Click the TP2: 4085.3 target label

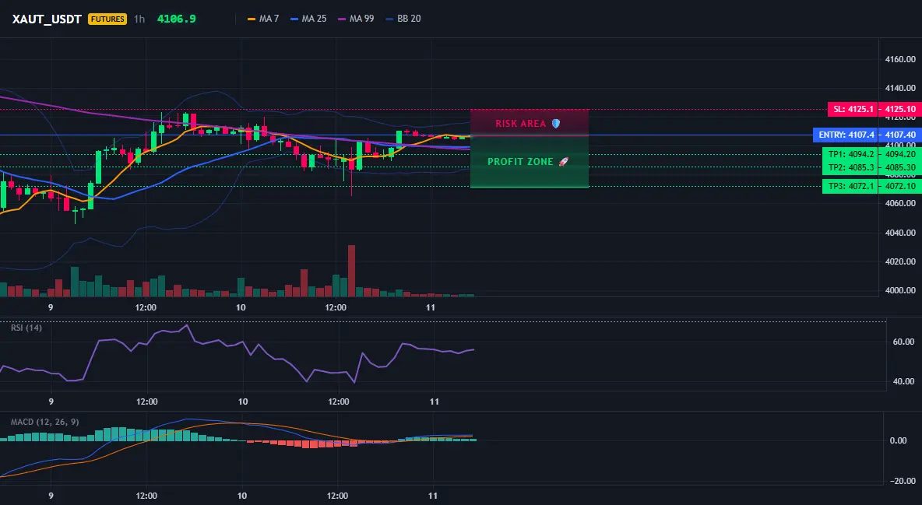pyautogui.click(x=851, y=167)
